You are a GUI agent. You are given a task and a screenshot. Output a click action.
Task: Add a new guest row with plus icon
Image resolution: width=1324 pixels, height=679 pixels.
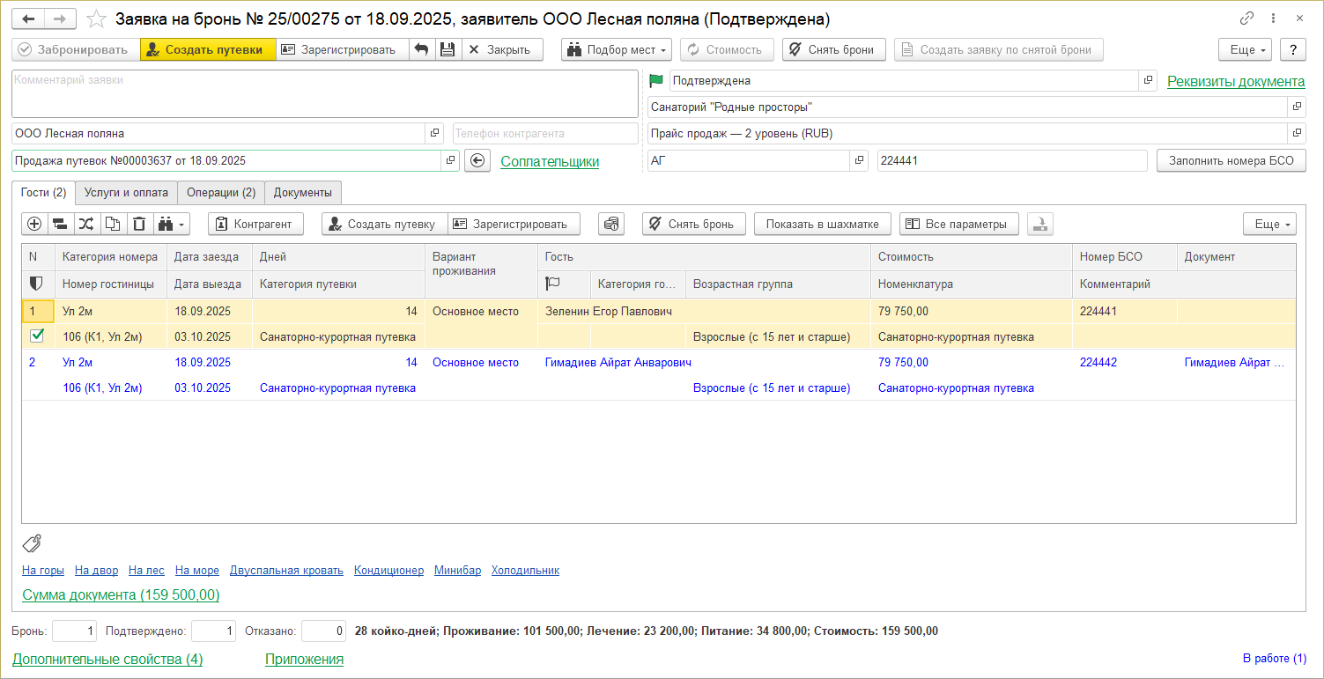point(34,224)
